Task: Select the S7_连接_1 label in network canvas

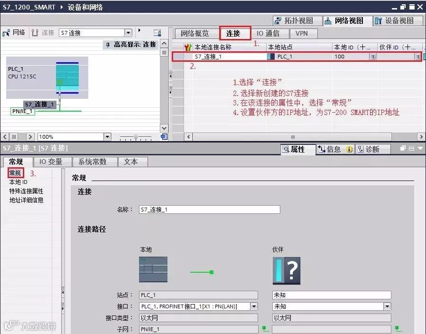Action: [40, 105]
